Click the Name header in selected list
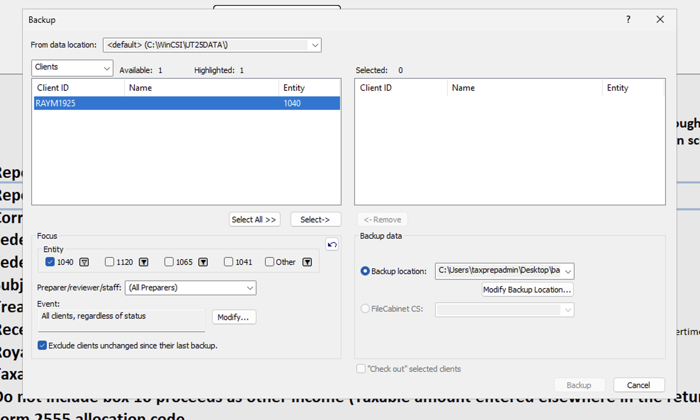 525,87
